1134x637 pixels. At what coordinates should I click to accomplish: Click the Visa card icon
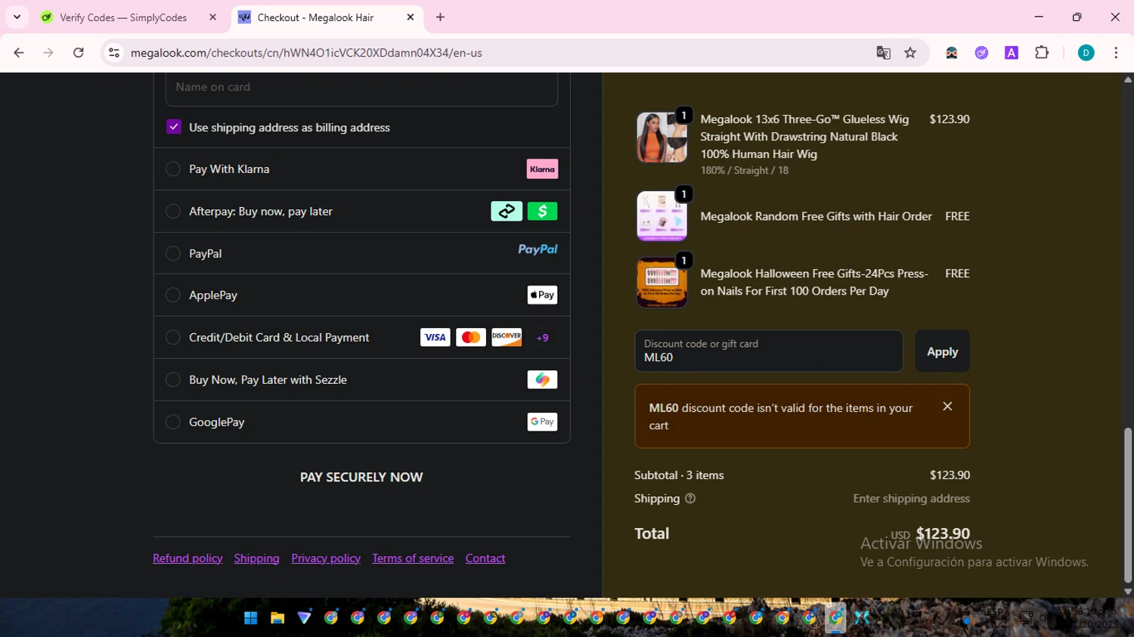pyautogui.click(x=435, y=338)
